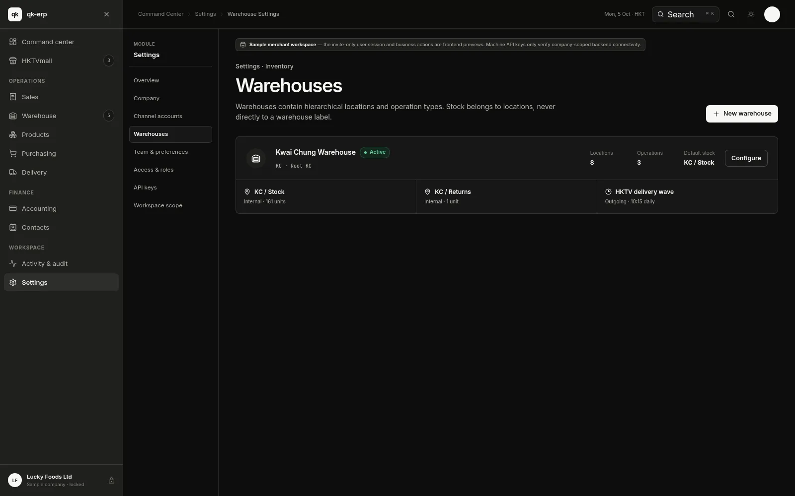Open Team & preferences settings
The width and height of the screenshot is (795, 496).
pos(170,152)
